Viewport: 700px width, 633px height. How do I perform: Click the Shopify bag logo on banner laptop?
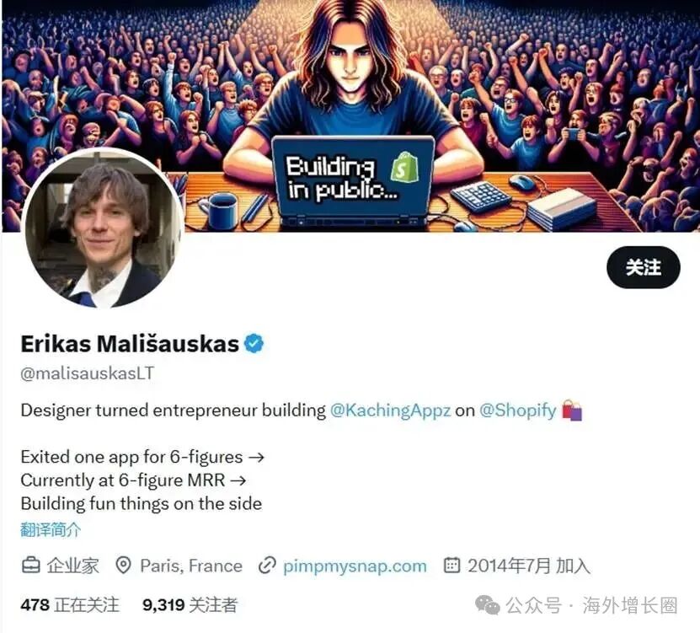pyautogui.click(x=404, y=167)
